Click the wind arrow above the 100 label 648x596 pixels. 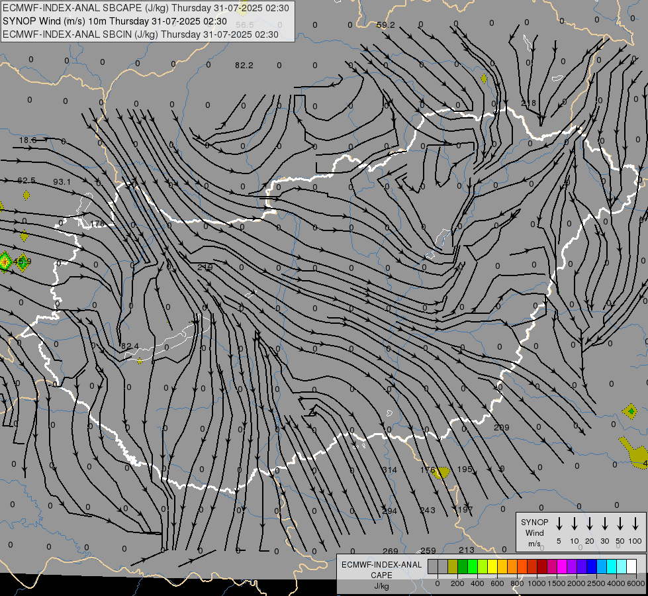[635, 524]
